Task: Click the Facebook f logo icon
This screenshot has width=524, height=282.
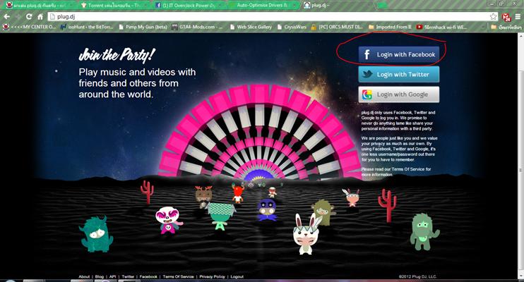Action: (367, 54)
